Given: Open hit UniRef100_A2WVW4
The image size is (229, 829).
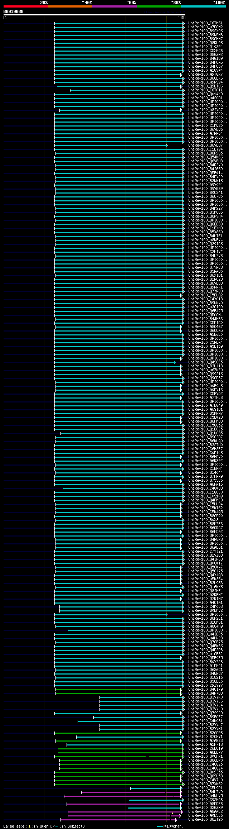Looking at the screenshot, I should pos(205,71).
